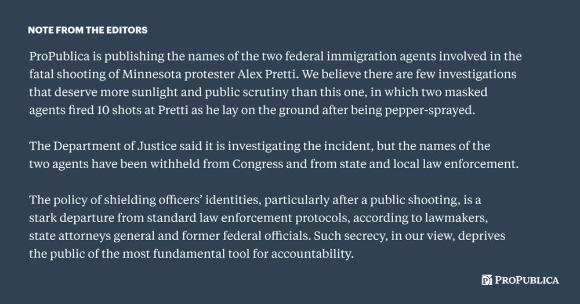Click the word "pepper-sprayed" ending first paragraph

click(x=436, y=111)
